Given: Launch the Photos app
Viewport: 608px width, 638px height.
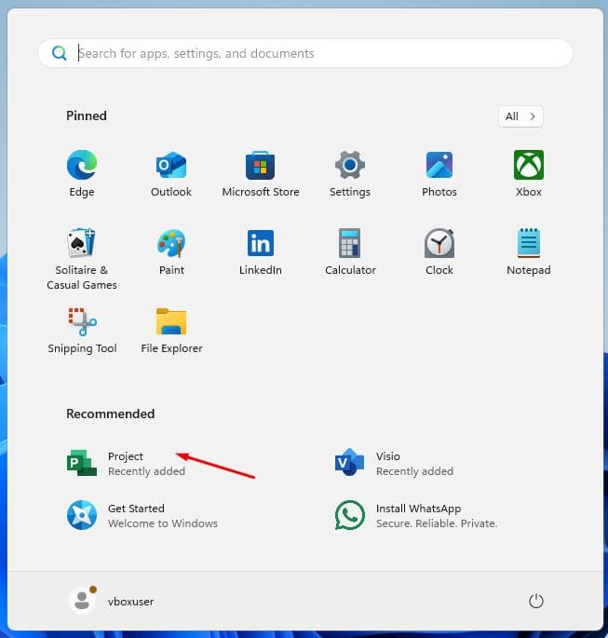Looking at the screenshot, I should click(439, 166).
